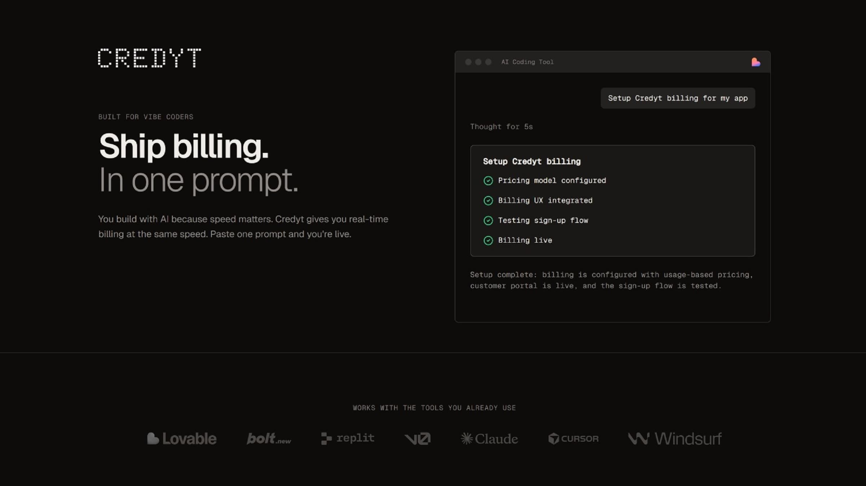Click the Billing live checkmark
The height and width of the screenshot is (486, 866).
(x=488, y=240)
